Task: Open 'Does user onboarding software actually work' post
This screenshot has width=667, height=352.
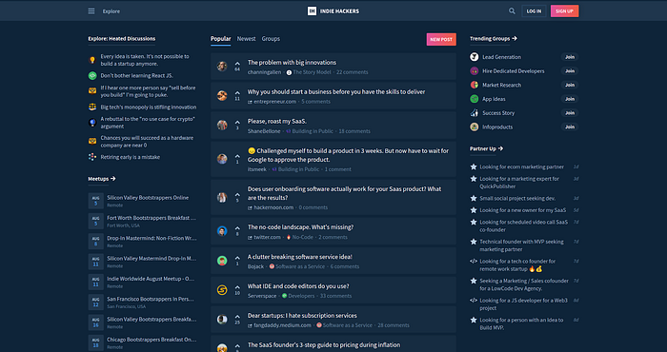Action: click(344, 193)
